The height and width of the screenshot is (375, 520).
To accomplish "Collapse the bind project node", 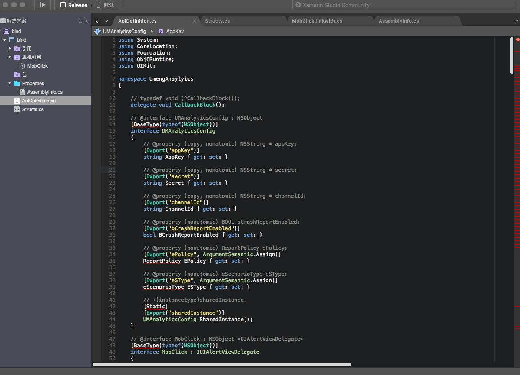I will (x=5, y=40).
